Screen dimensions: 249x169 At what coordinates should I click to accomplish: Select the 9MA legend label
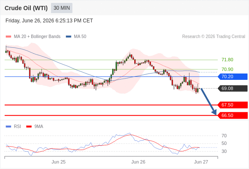pos(39,127)
